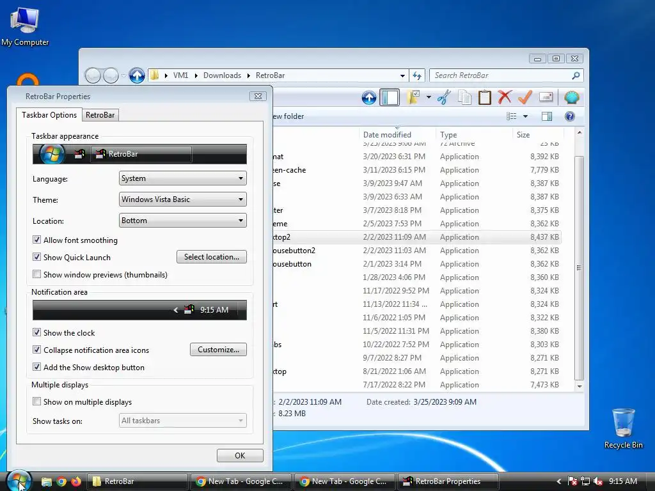
Task: Click the refresh arrows button by address bar
Action: tap(417, 75)
